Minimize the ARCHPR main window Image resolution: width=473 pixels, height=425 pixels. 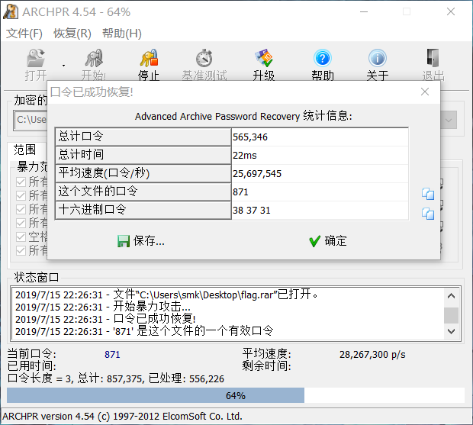[x=364, y=11]
